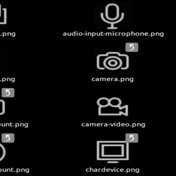Screen dimensions: 176x176
Task: Select the photo camera icon
Action: coord(113,61)
